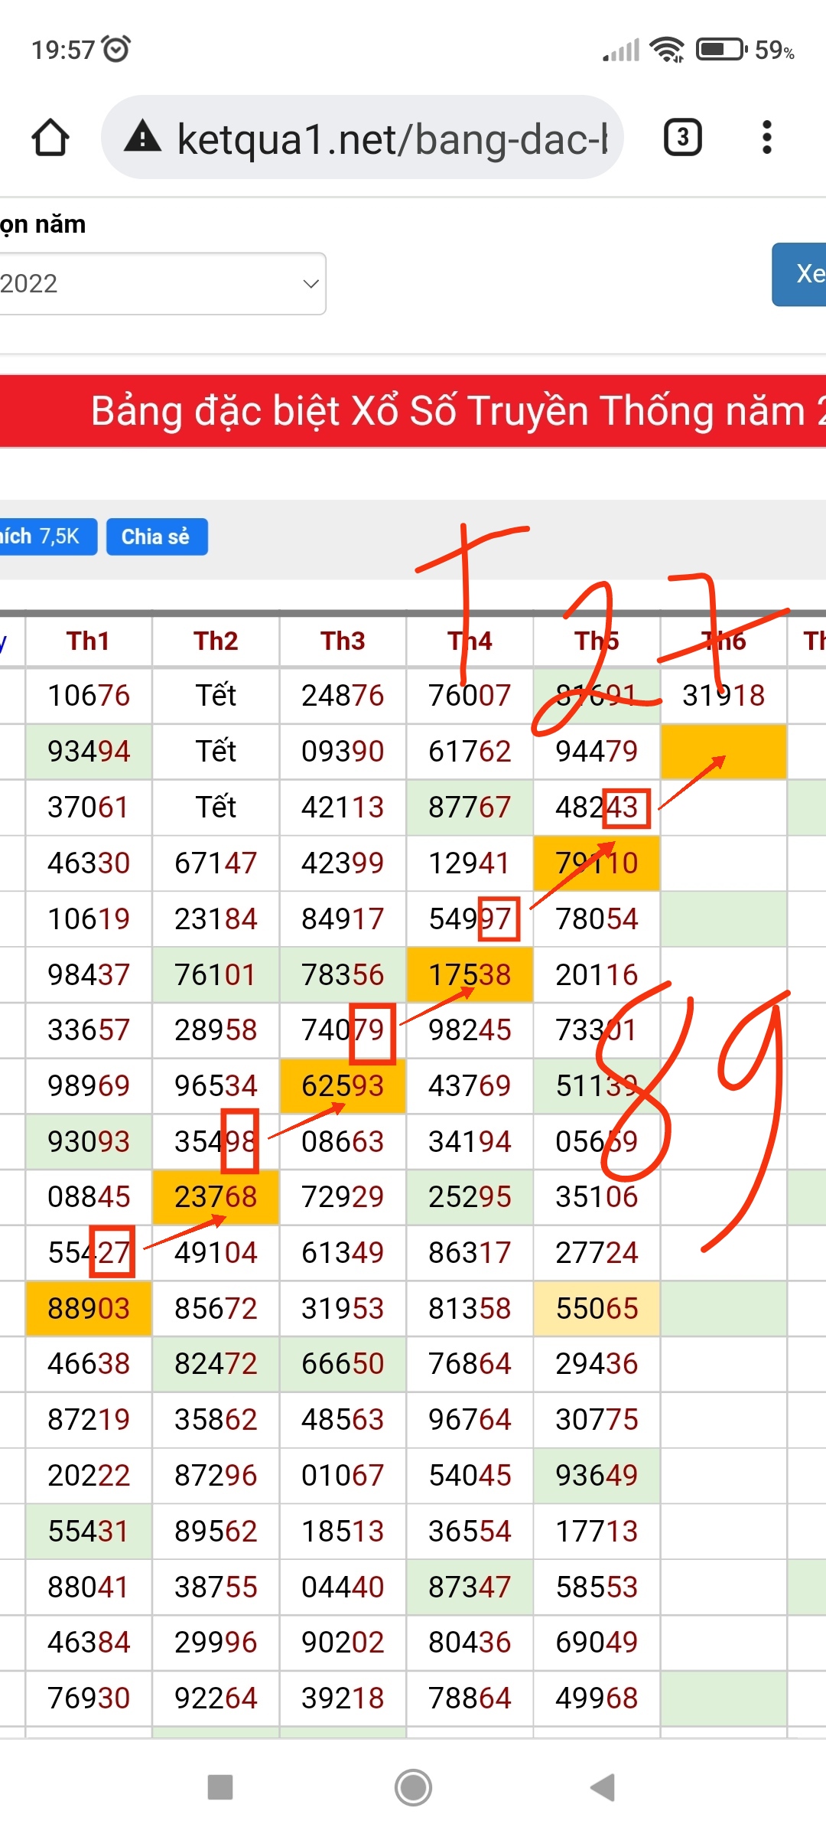
Task: Tap the Th2 column header
Action: click(216, 641)
